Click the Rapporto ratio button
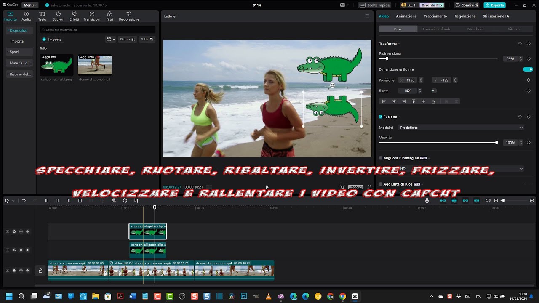The width and height of the screenshot is (539, 303). [355, 187]
